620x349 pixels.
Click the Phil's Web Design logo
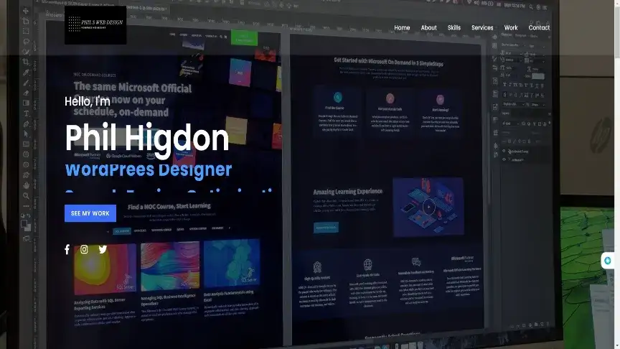95,25
